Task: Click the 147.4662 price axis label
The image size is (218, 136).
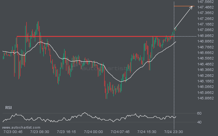Action: pyautogui.click(x=205, y=7)
